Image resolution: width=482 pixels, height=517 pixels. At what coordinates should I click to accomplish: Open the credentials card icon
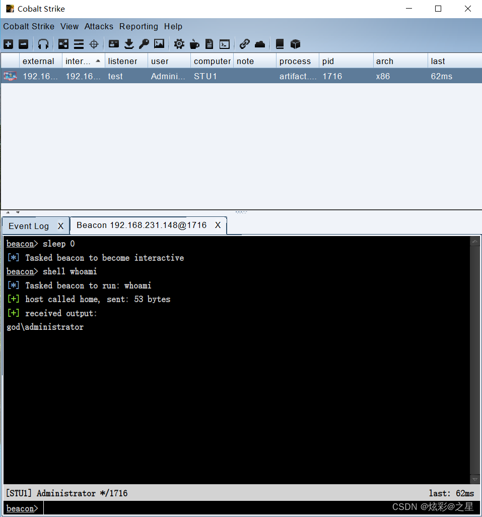pos(114,44)
